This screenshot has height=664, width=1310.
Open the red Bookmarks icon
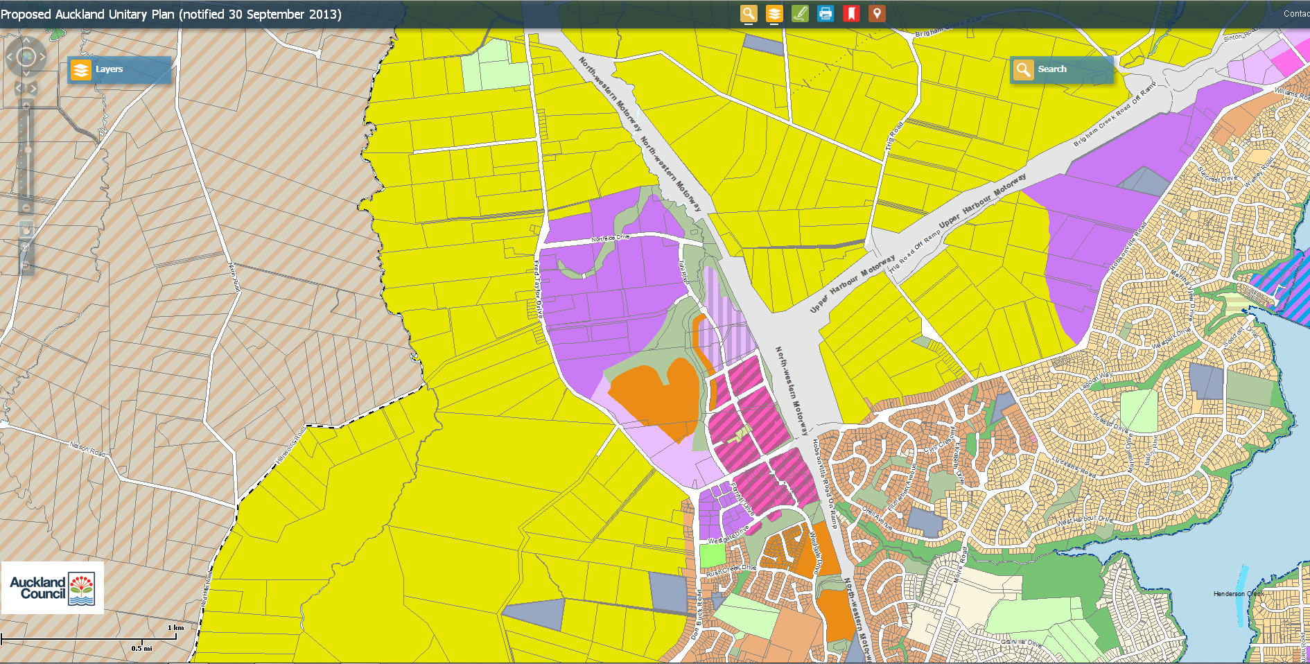tap(851, 14)
